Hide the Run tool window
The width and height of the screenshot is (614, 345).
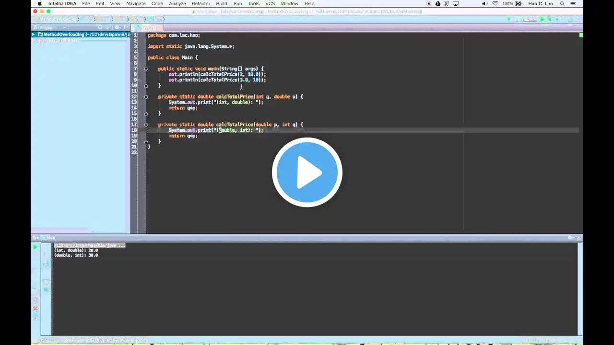pos(579,238)
